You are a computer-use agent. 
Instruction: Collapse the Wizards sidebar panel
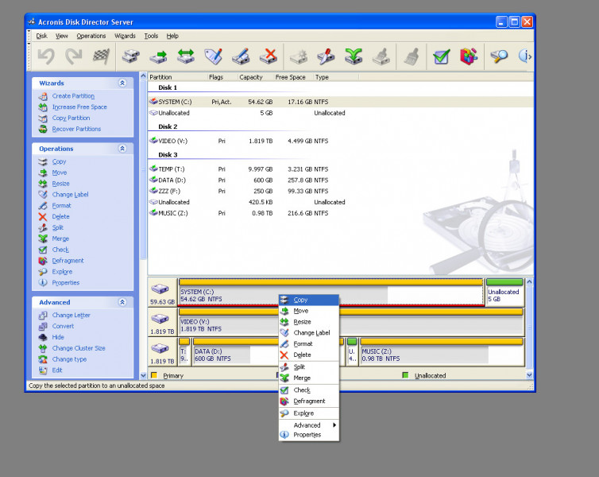[122, 83]
